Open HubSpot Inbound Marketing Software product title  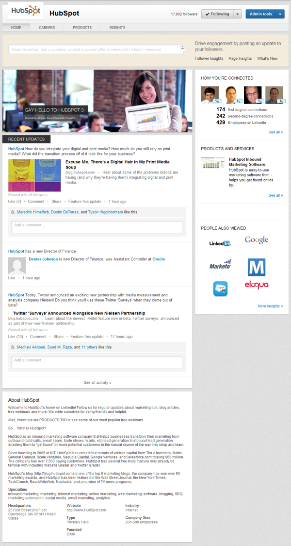(247, 162)
